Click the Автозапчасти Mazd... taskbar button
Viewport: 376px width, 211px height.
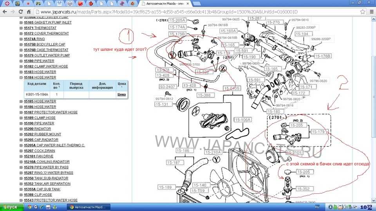pyautogui.click(x=88, y=207)
